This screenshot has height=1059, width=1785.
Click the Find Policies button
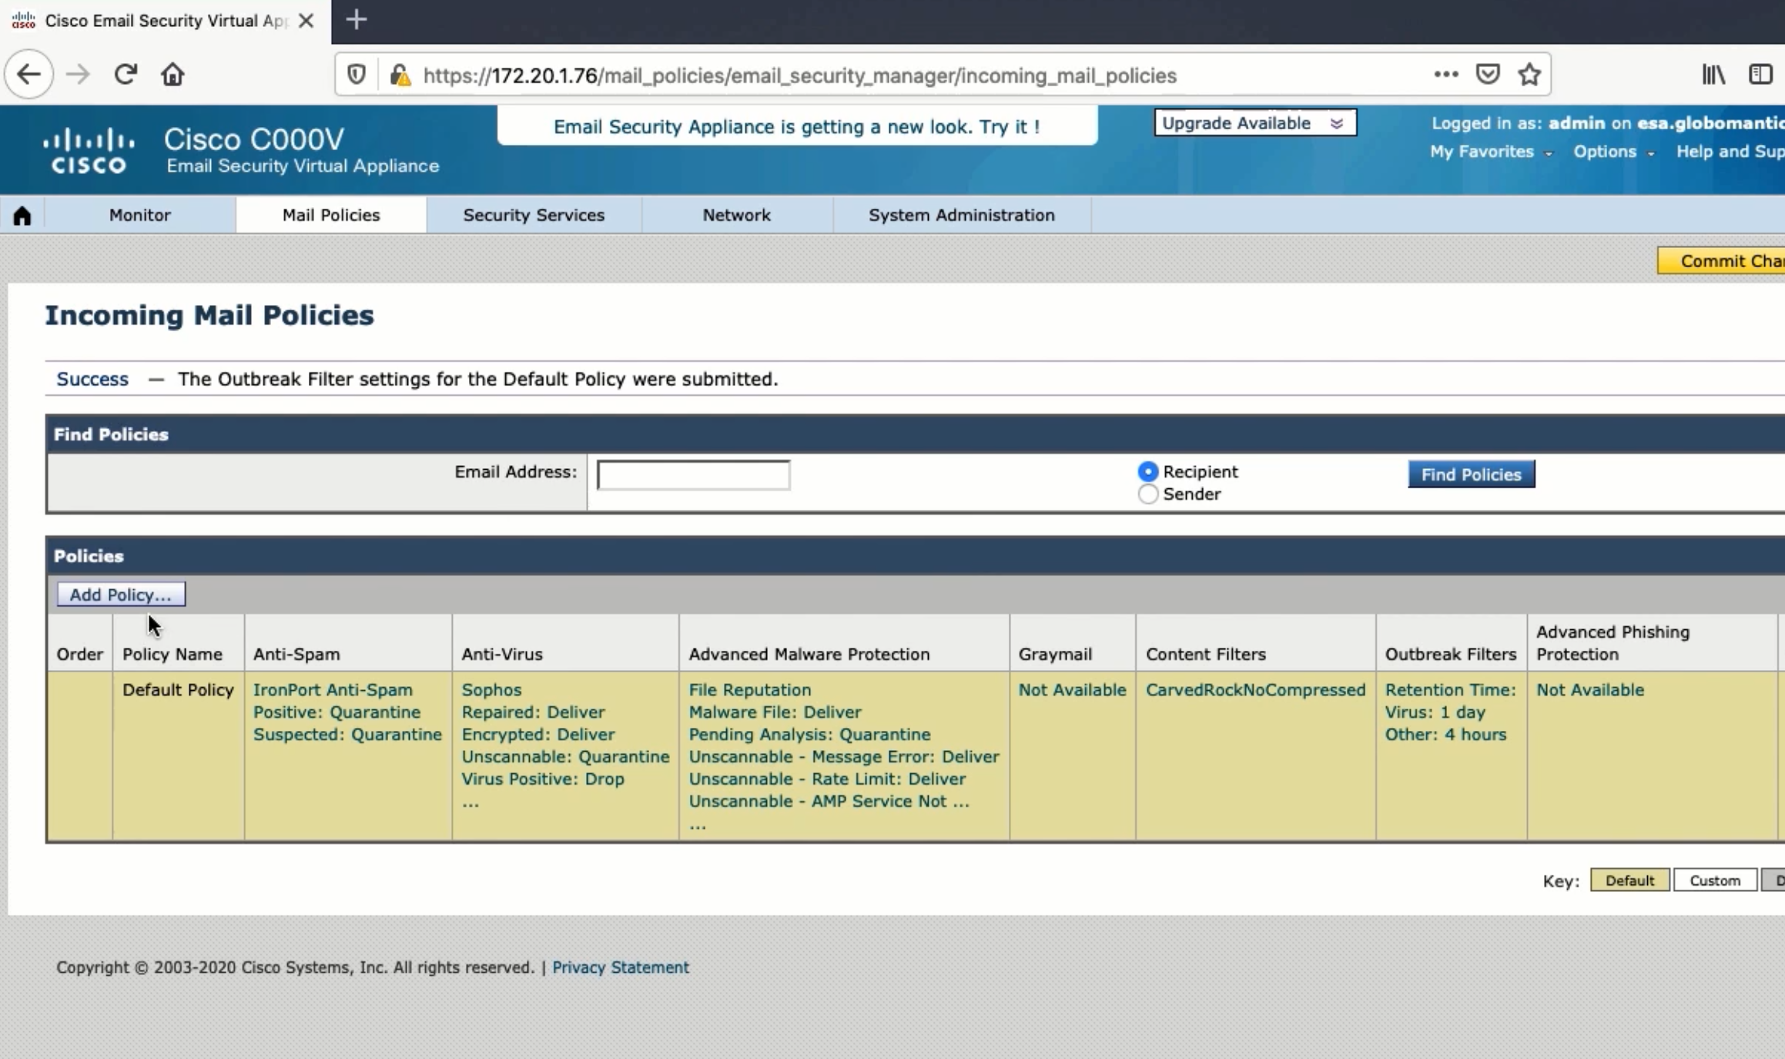[1471, 474]
